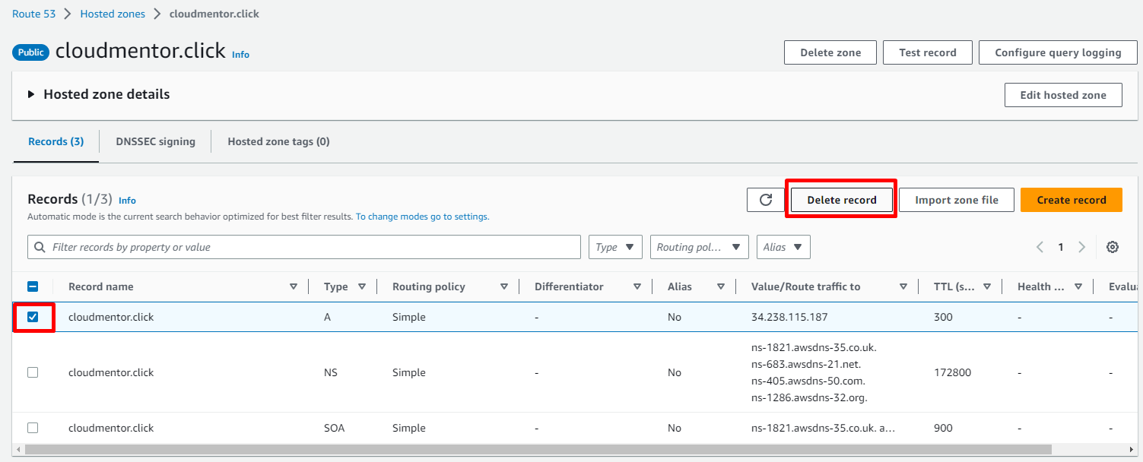
Task: Click in the Filter records search field
Action: point(304,247)
